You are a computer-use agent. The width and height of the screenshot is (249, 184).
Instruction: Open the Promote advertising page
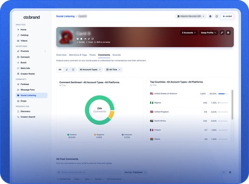(25, 51)
